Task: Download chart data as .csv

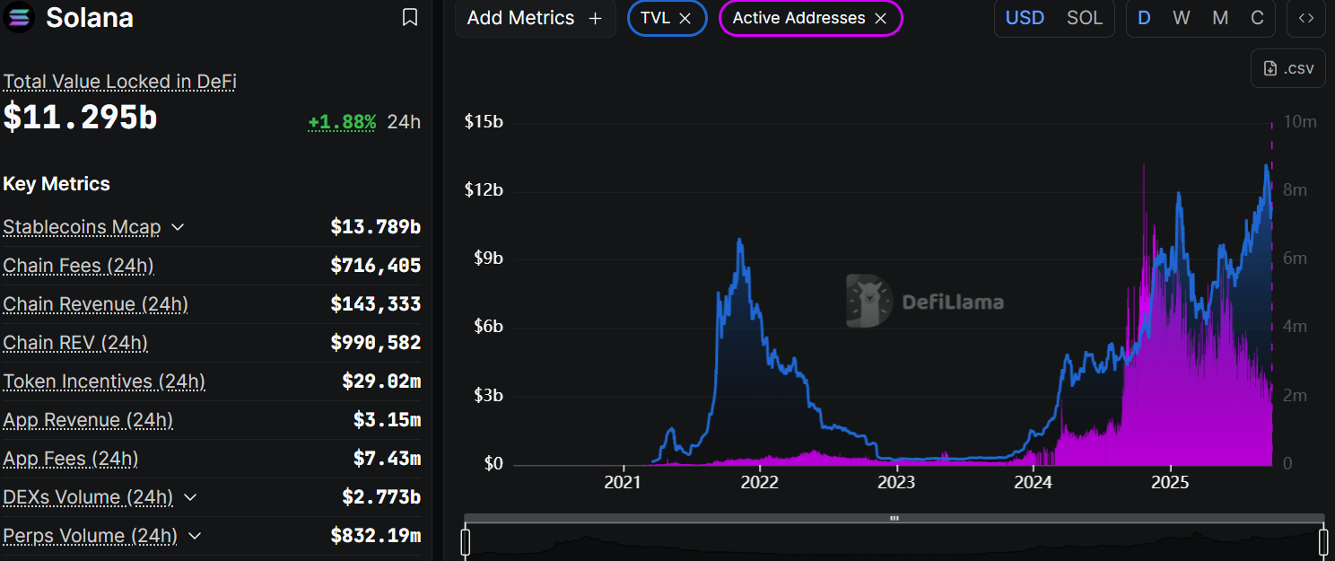Action: pyautogui.click(x=1288, y=68)
